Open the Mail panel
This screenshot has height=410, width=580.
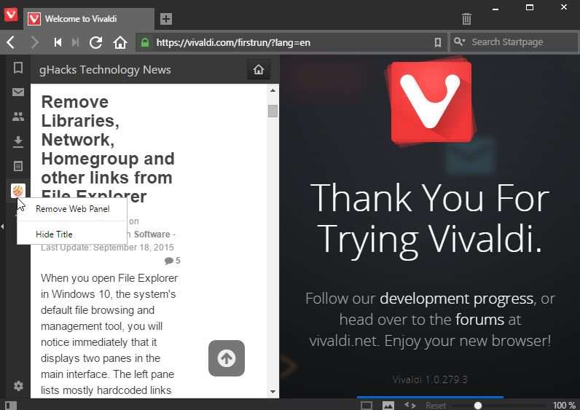[18, 92]
